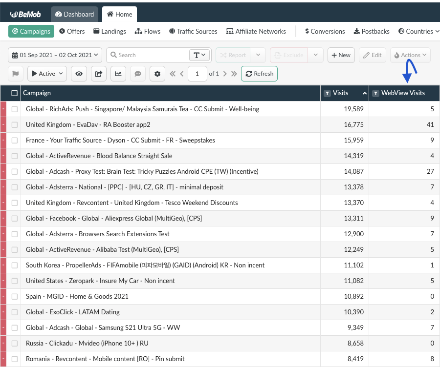The height and width of the screenshot is (367, 440).
Task: Open the Flows section
Action: click(148, 31)
